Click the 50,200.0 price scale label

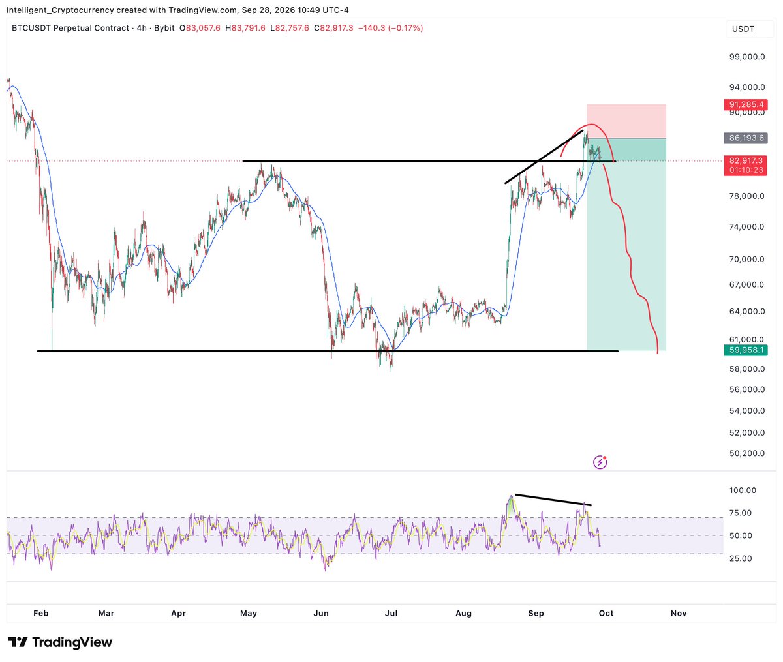(747, 453)
